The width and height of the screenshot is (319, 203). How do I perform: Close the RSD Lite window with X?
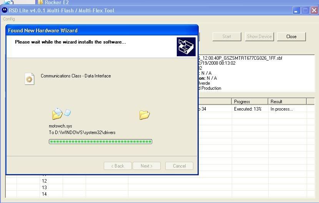[314, 10]
